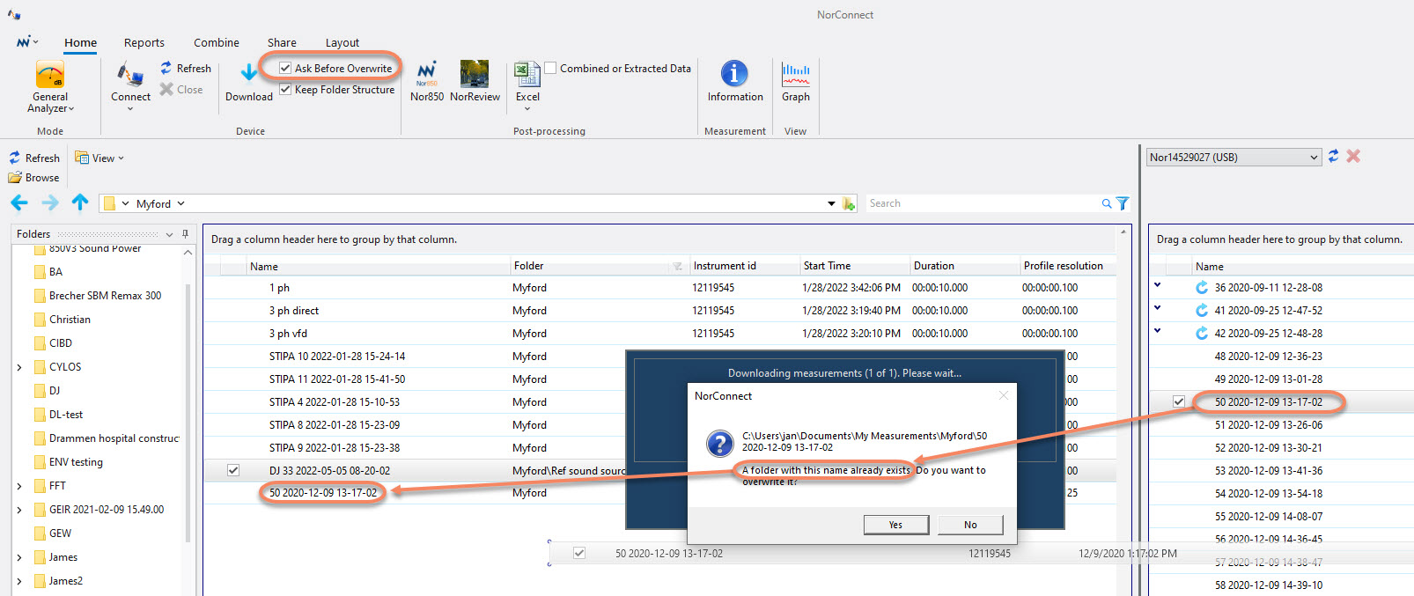1414x596 pixels.
Task: Open measurement Information icon
Action: 734,73
